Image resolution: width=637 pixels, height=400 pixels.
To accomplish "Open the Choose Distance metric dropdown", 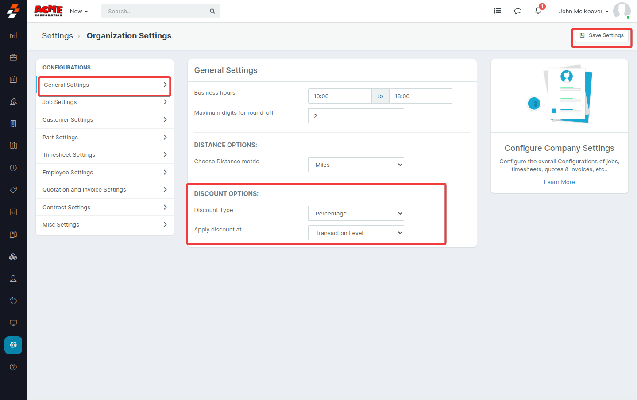I will coord(356,165).
